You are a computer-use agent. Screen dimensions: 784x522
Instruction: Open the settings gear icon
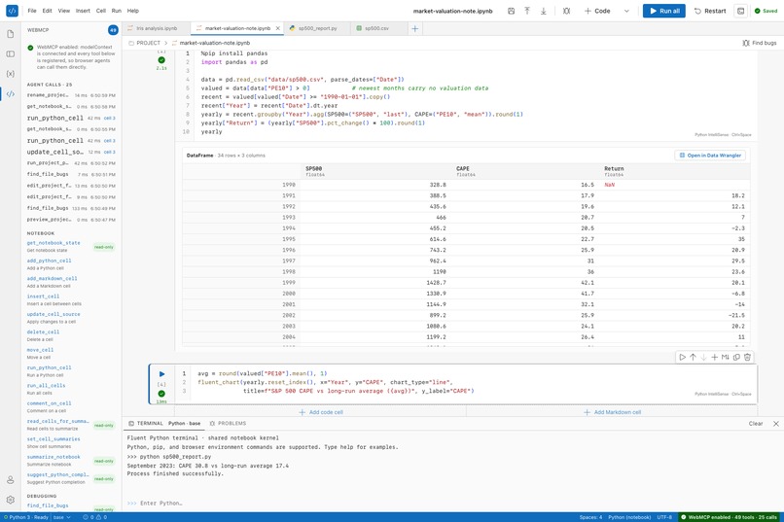pyautogui.click(x=11, y=500)
